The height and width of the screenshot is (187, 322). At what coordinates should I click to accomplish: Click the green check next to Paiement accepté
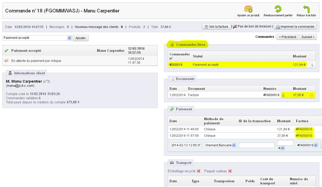pos(6,51)
